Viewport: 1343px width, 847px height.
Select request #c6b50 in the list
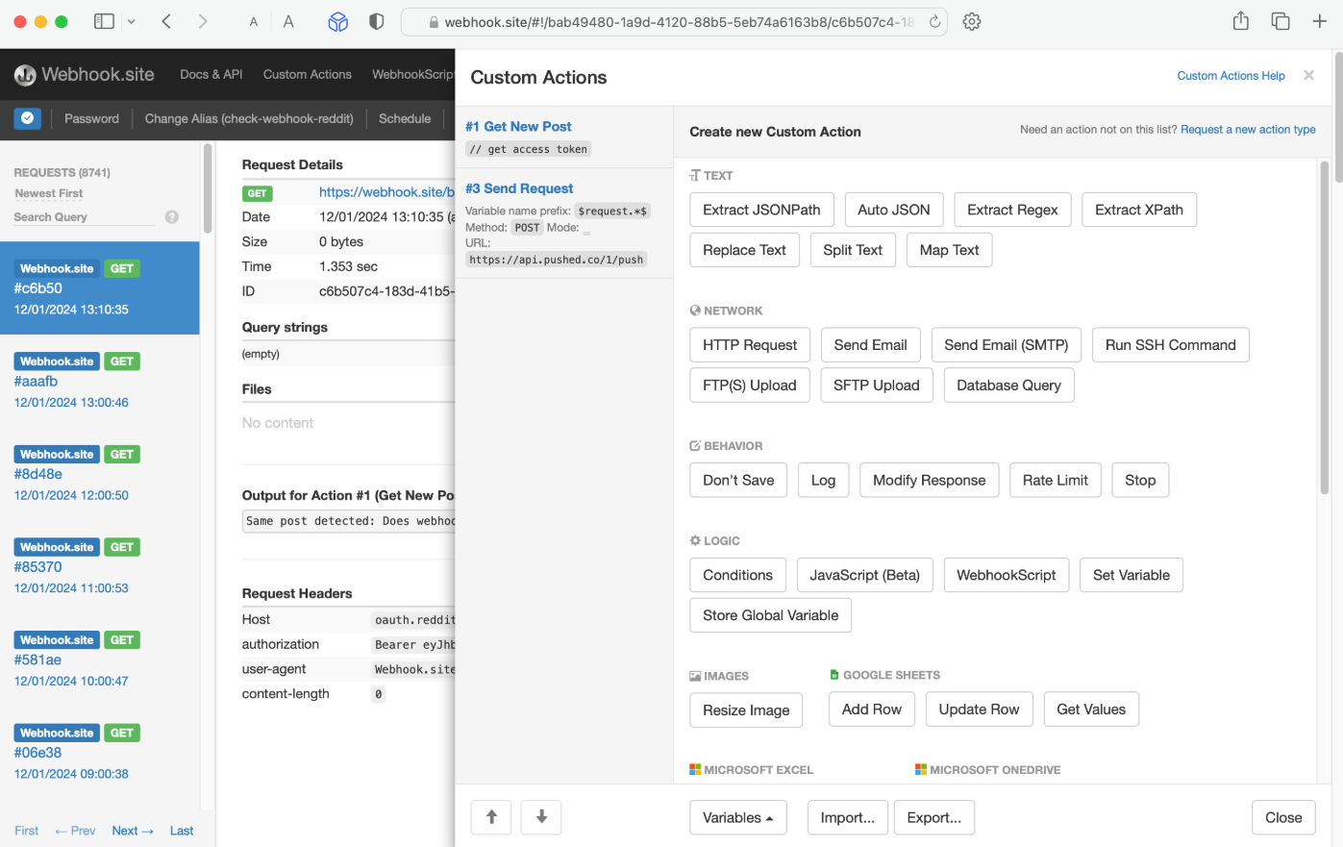[100, 288]
